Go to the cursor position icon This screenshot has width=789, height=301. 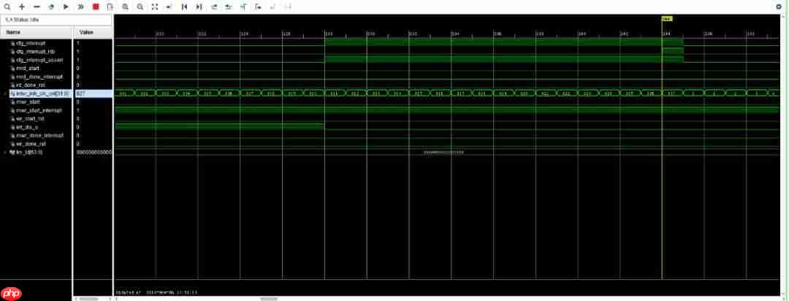169,7
